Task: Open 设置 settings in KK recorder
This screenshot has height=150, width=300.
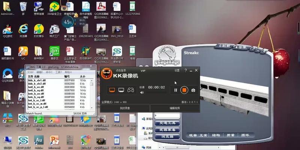Action: (177, 70)
